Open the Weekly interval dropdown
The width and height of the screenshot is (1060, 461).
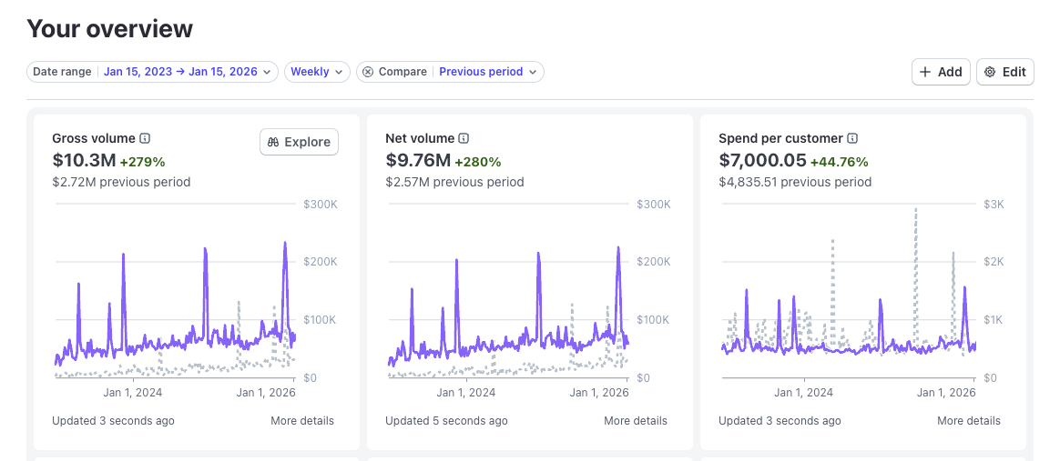tap(317, 72)
